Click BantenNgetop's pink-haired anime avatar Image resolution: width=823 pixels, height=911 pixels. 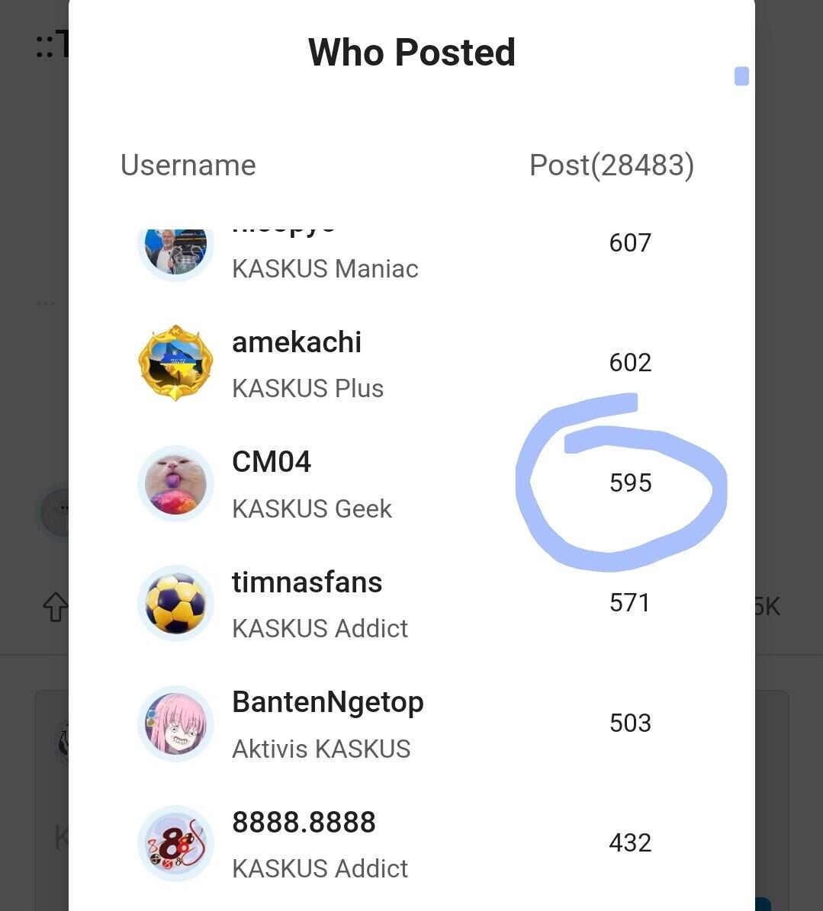coord(175,723)
